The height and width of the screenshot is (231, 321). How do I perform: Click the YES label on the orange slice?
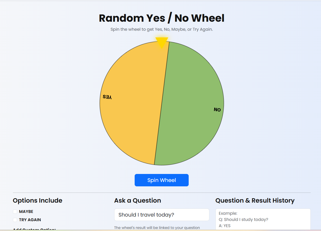[107, 96]
